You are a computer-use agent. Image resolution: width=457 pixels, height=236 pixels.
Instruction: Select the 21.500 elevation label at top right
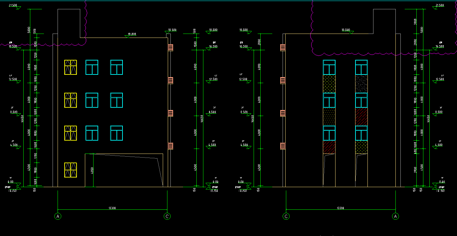440,6
